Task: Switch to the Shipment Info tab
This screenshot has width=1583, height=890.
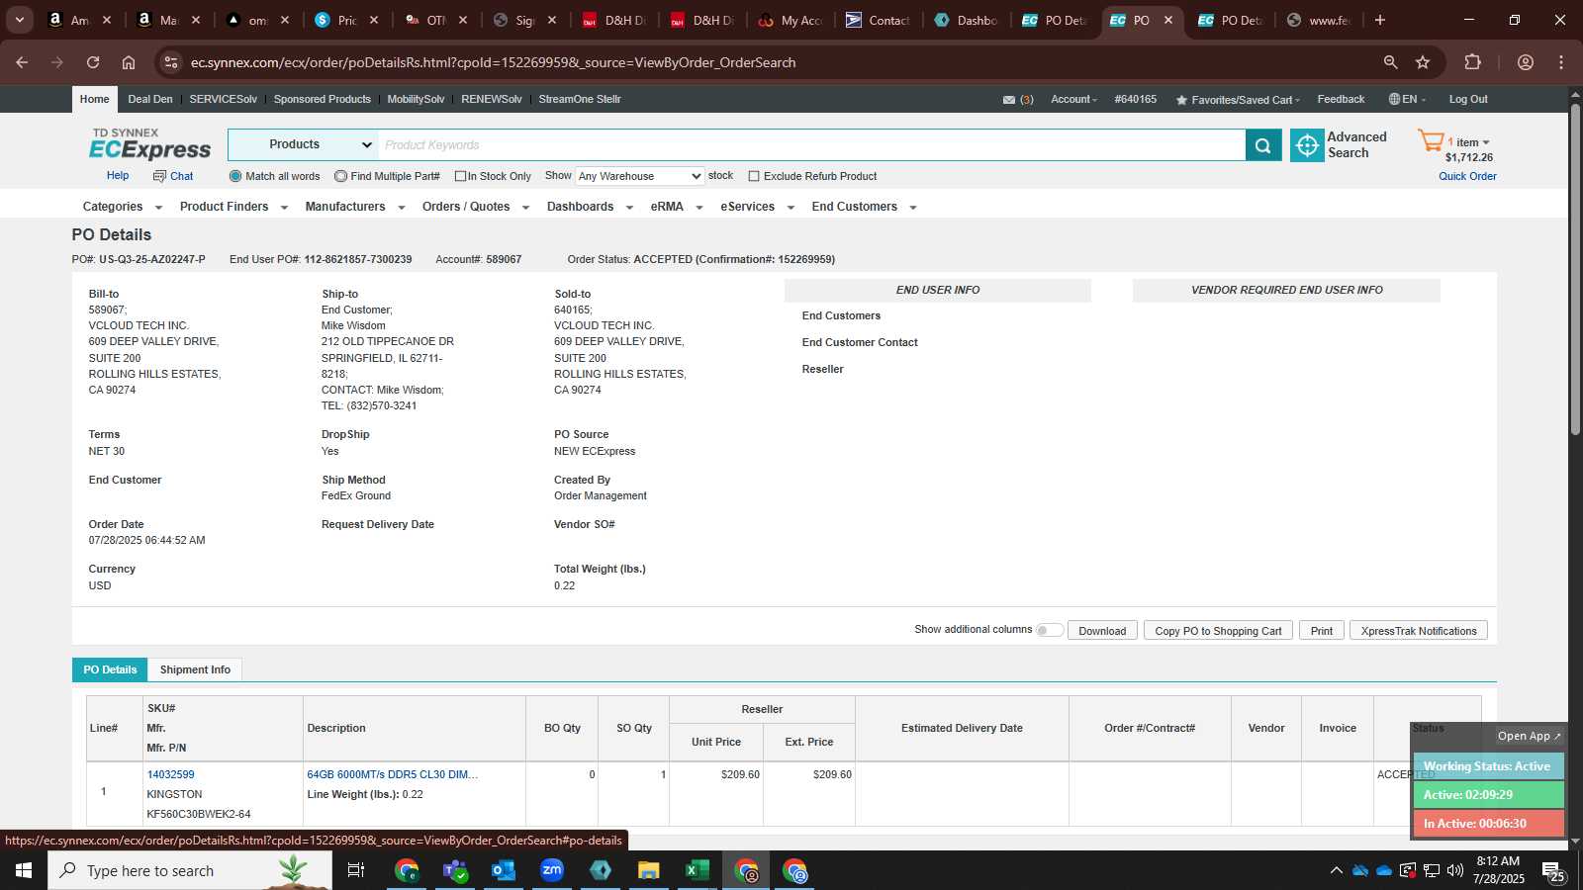Action: point(195,669)
